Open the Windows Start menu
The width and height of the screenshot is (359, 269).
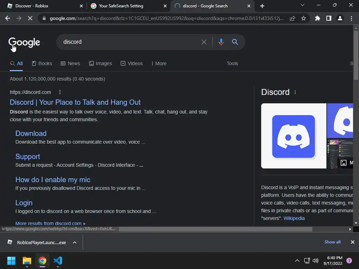(11, 261)
